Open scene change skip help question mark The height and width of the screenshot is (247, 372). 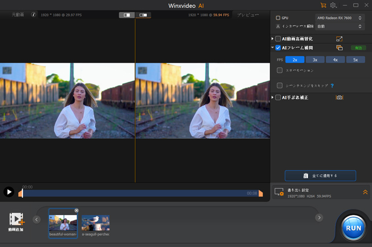pyautogui.click(x=332, y=86)
